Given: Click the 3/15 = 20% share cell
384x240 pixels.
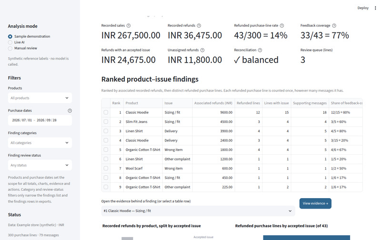Looking at the screenshot, I should (x=345, y=140).
